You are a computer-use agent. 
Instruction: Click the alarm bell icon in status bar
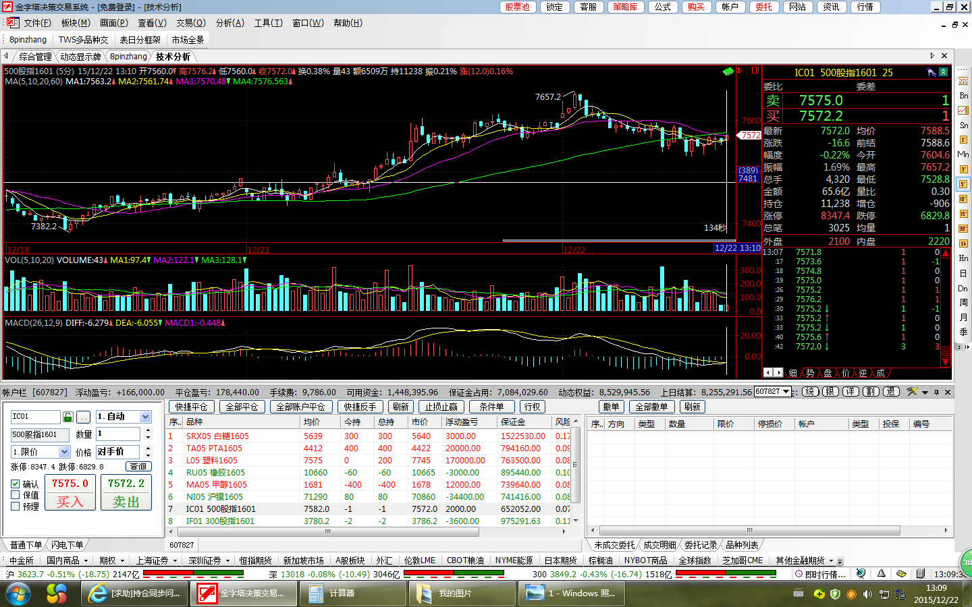point(881,574)
